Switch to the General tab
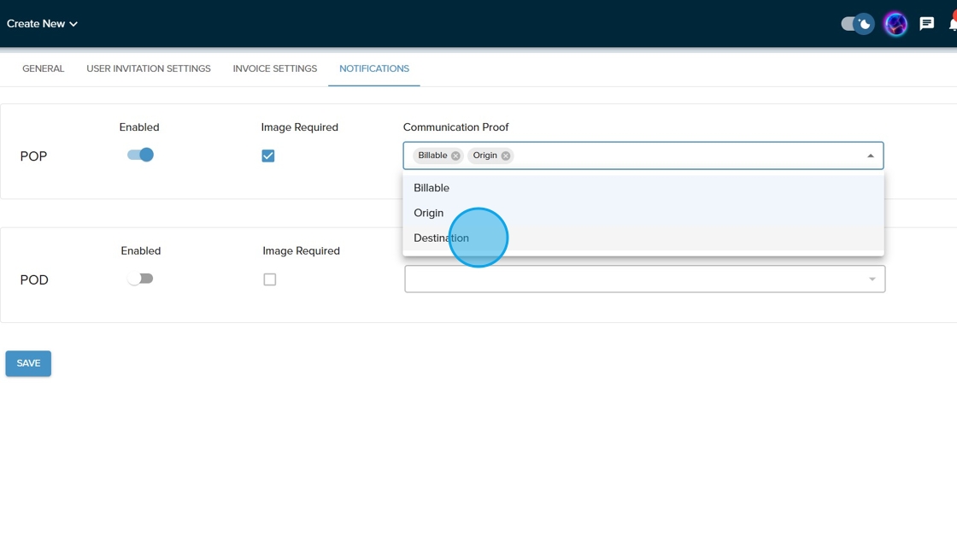The width and height of the screenshot is (957, 535). coord(43,68)
